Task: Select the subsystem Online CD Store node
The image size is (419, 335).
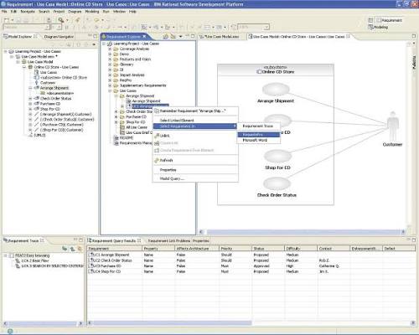Action: [64, 78]
